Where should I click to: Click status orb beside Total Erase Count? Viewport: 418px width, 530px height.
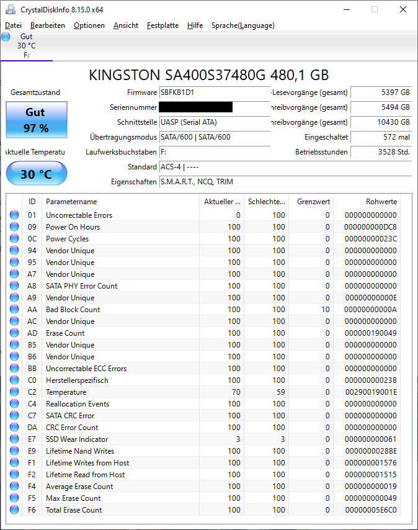[14, 510]
